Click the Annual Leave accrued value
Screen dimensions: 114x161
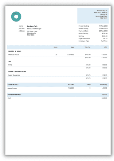[x=71, y=88]
